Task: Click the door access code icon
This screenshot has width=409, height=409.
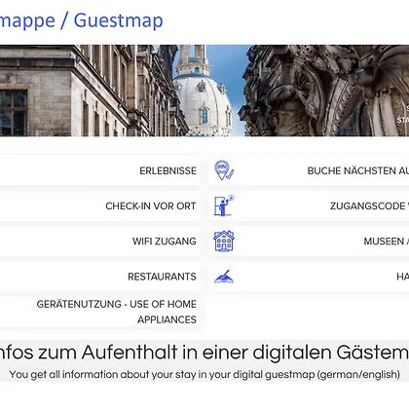Action: point(224,205)
